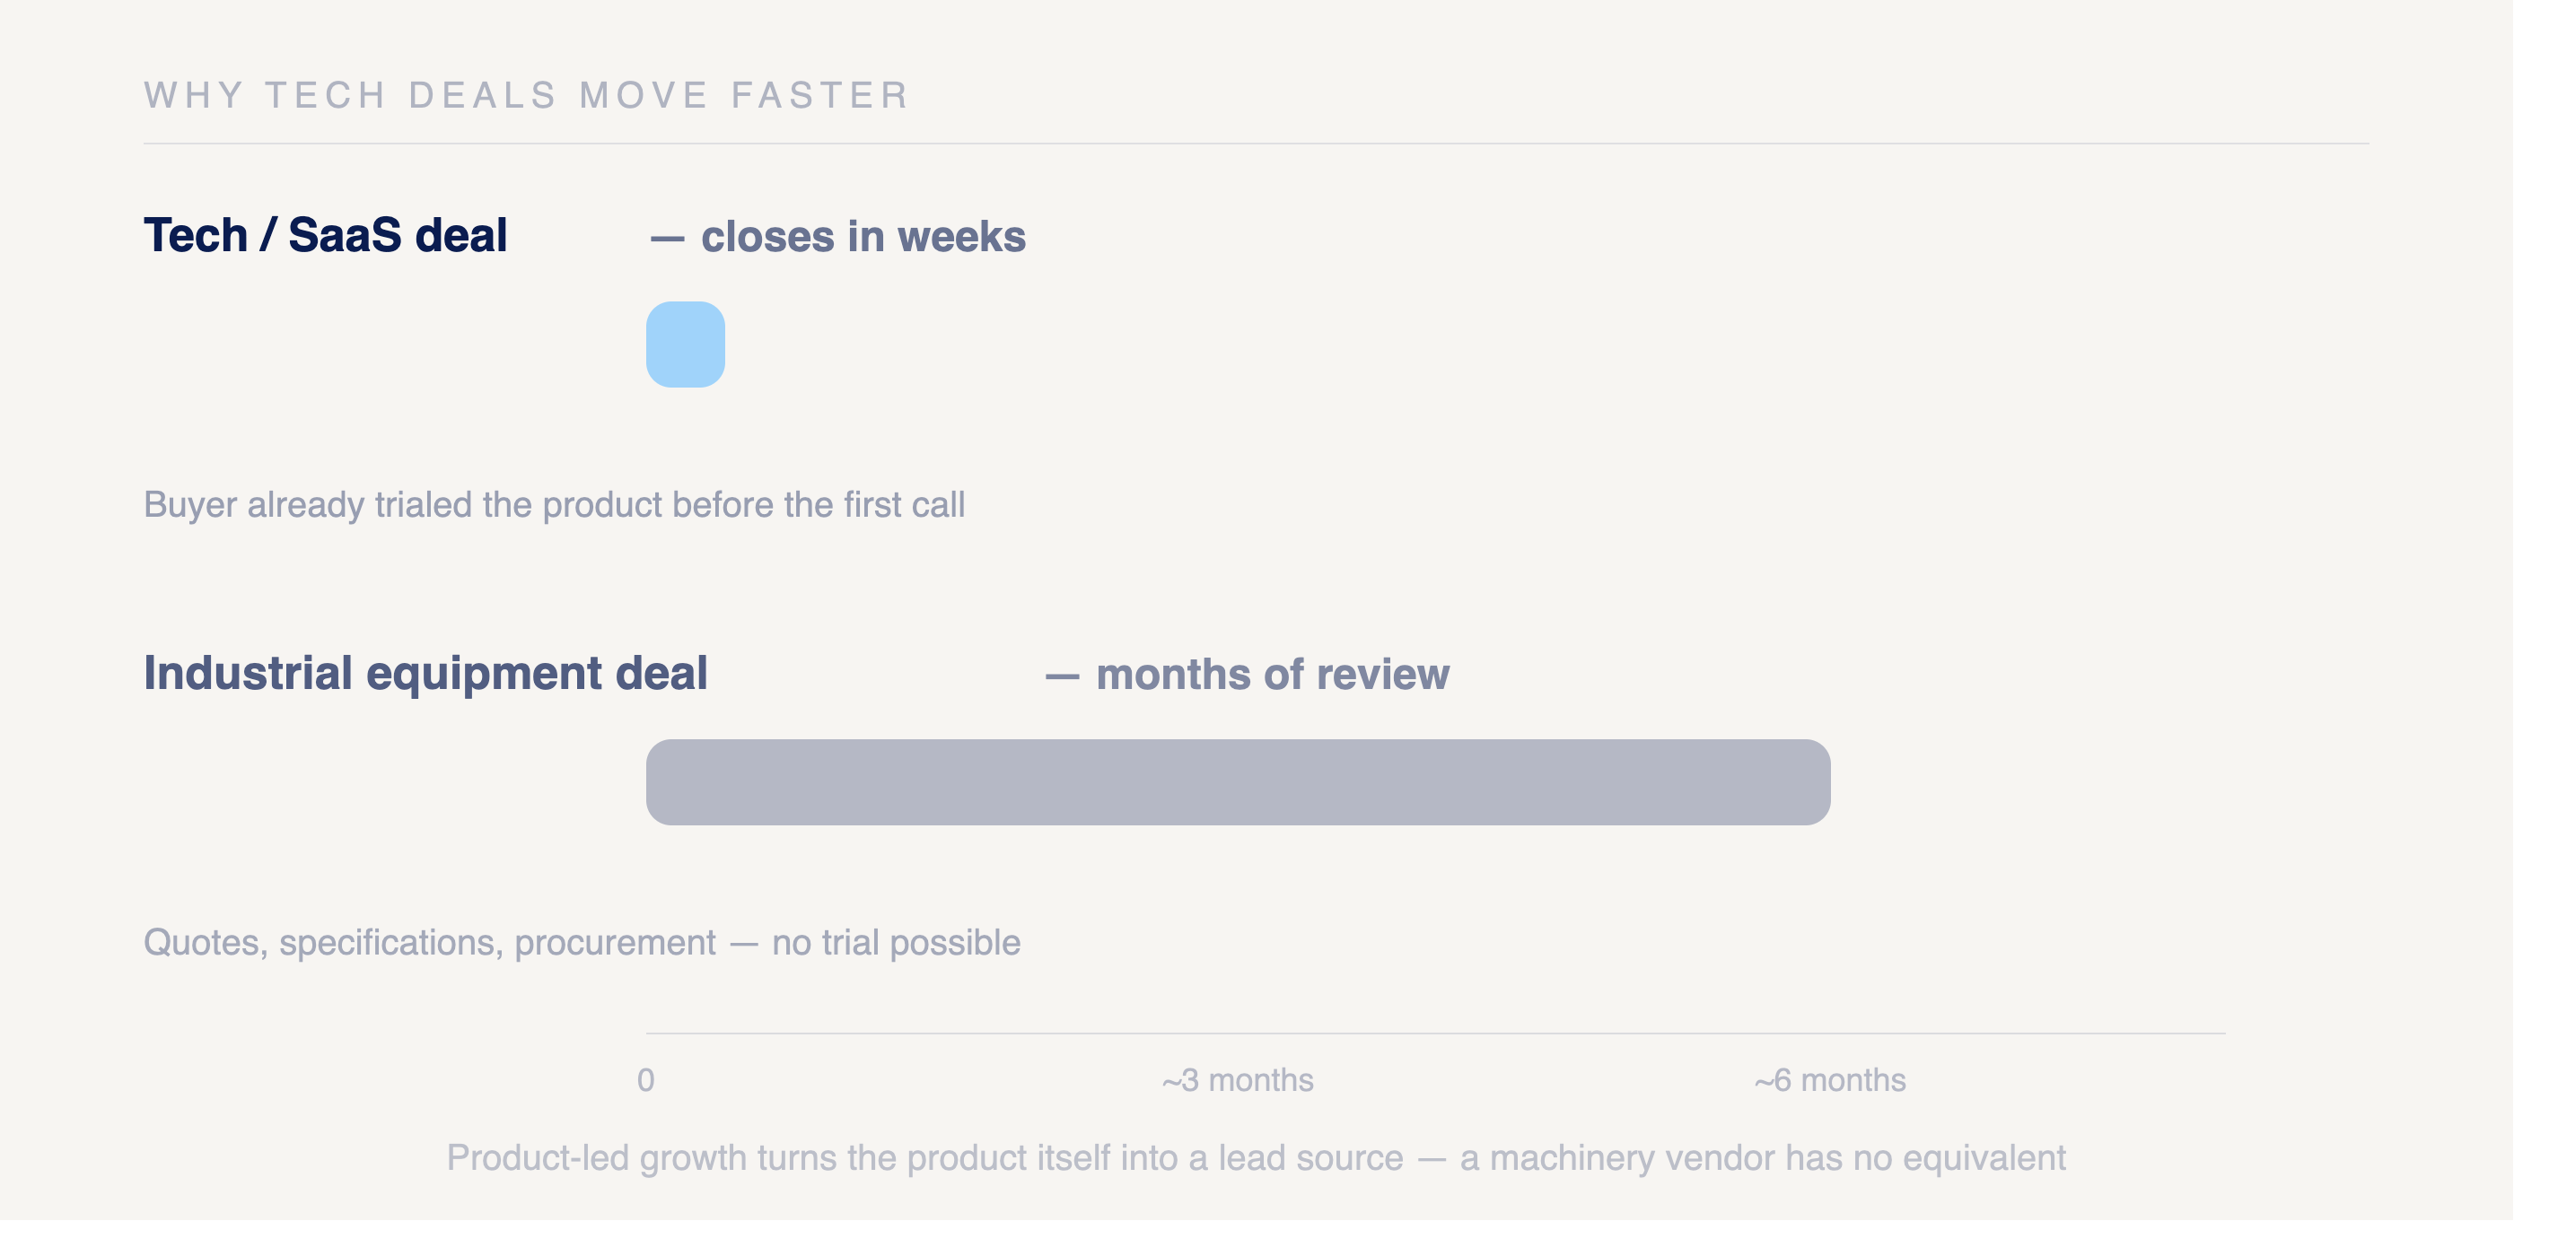Click 'no trial possible' phrase
The width and height of the screenshot is (2549, 1256).
tap(896, 943)
